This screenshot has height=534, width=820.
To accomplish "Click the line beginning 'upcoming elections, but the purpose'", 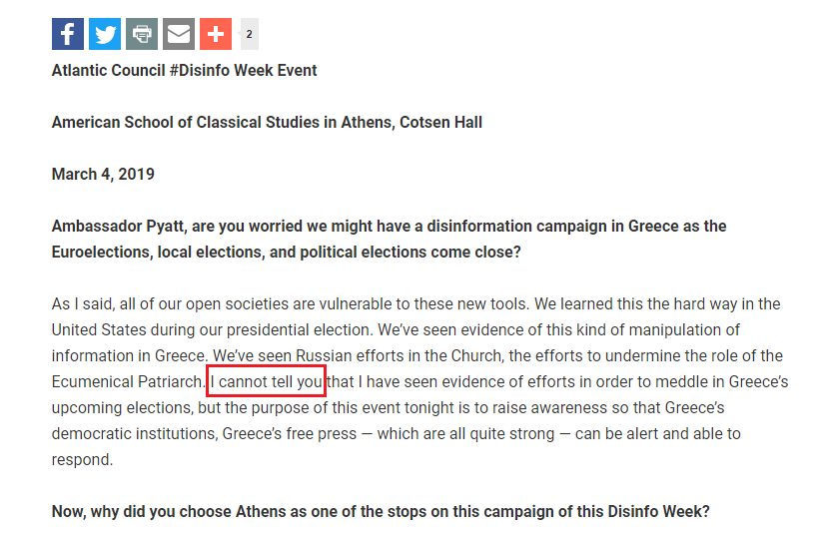I will coord(388,407).
